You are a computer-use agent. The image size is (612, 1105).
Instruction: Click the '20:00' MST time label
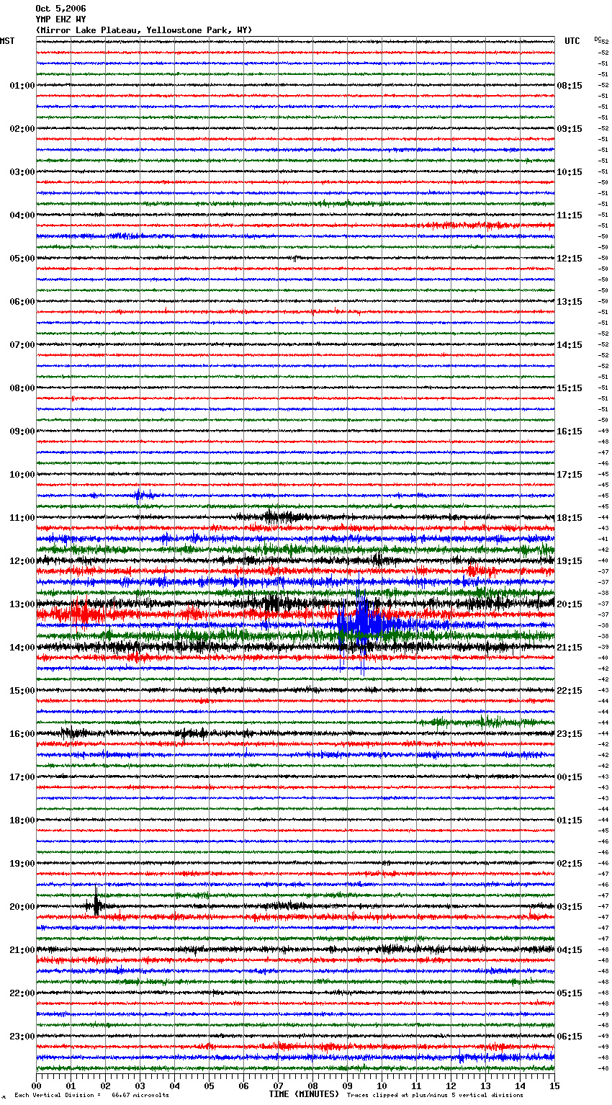click(x=22, y=907)
